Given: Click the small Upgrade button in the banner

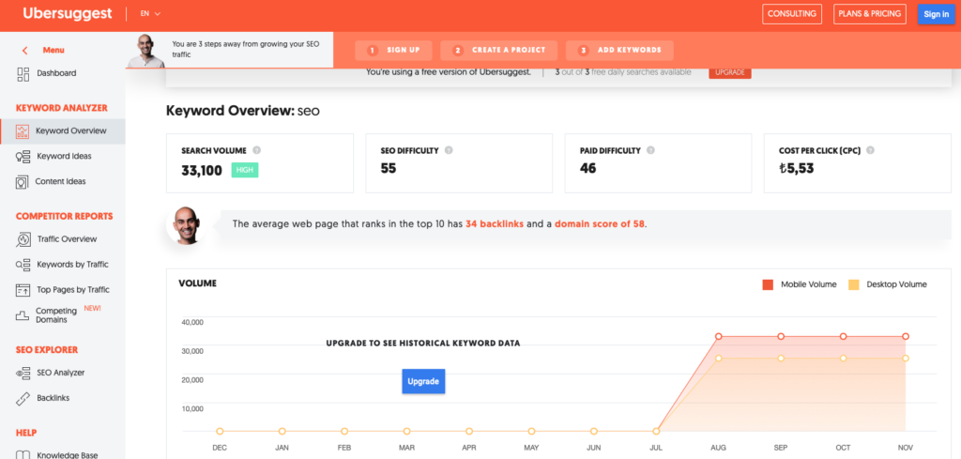Looking at the screenshot, I should tap(730, 72).
